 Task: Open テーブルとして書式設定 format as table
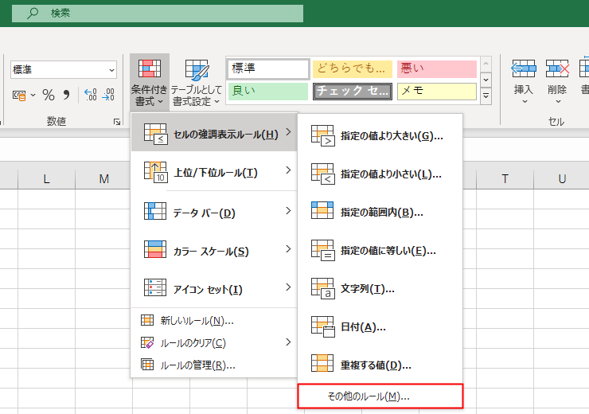point(196,82)
